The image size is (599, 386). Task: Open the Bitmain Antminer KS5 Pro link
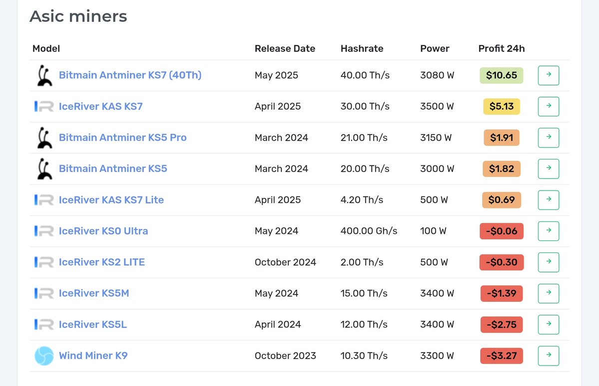[122, 137]
